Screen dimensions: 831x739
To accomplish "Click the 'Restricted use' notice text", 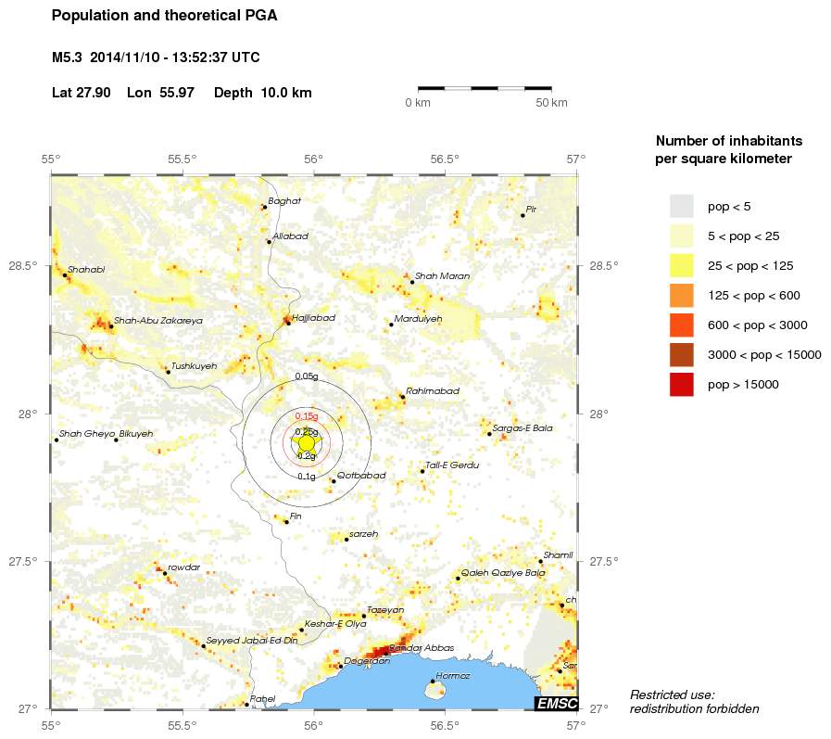I will point(694,702).
